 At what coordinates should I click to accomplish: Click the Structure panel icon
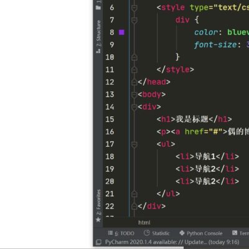pyautogui.click(x=98, y=50)
